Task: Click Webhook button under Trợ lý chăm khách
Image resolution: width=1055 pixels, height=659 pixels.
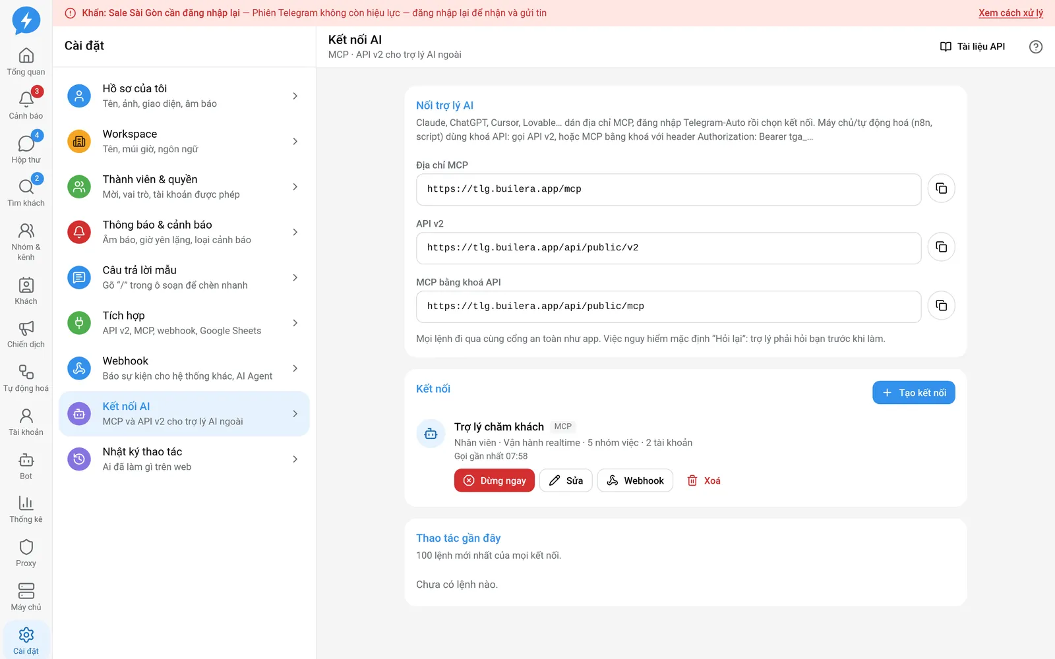Action: click(635, 480)
